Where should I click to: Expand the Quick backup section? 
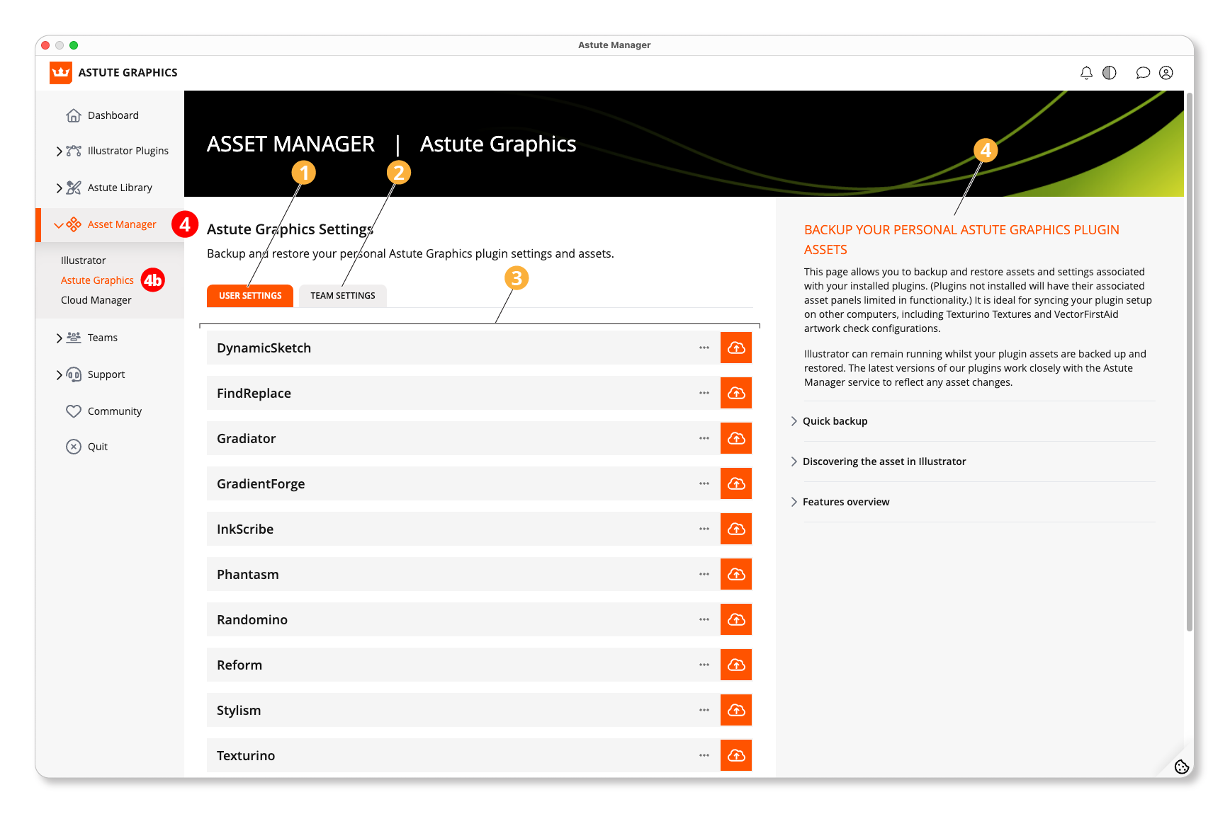point(835,421)
